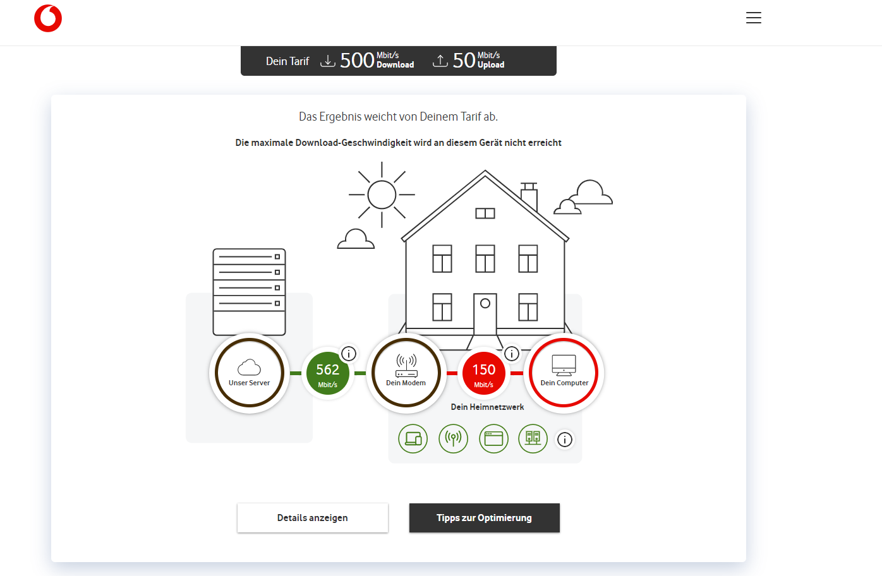Click the Dein Computer monitor circle

click(x=564, y=373)
